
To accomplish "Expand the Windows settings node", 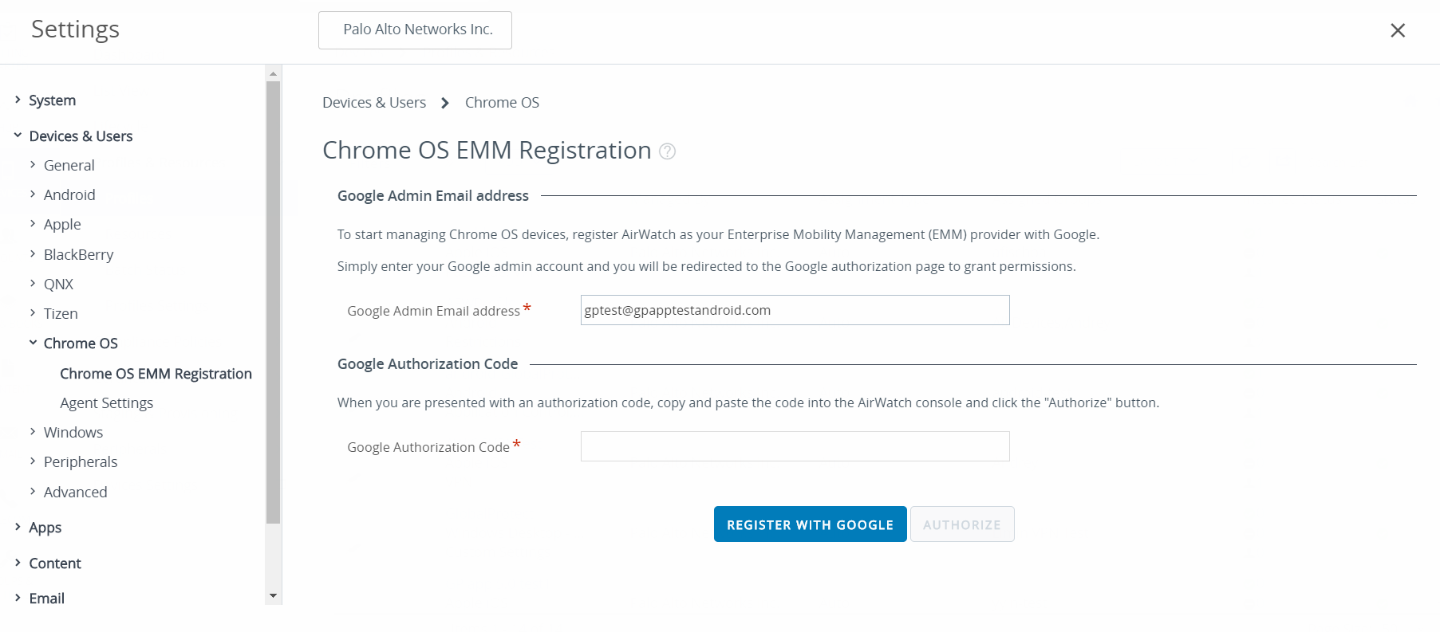I will tap(33, 432).
